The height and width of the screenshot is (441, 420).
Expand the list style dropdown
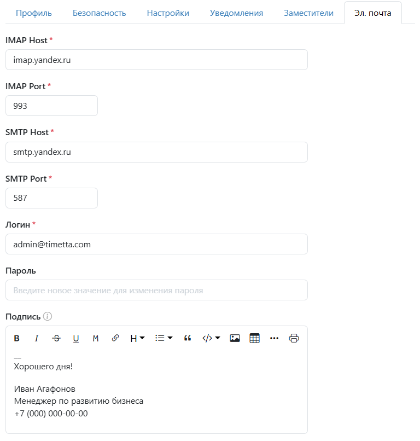164,338
